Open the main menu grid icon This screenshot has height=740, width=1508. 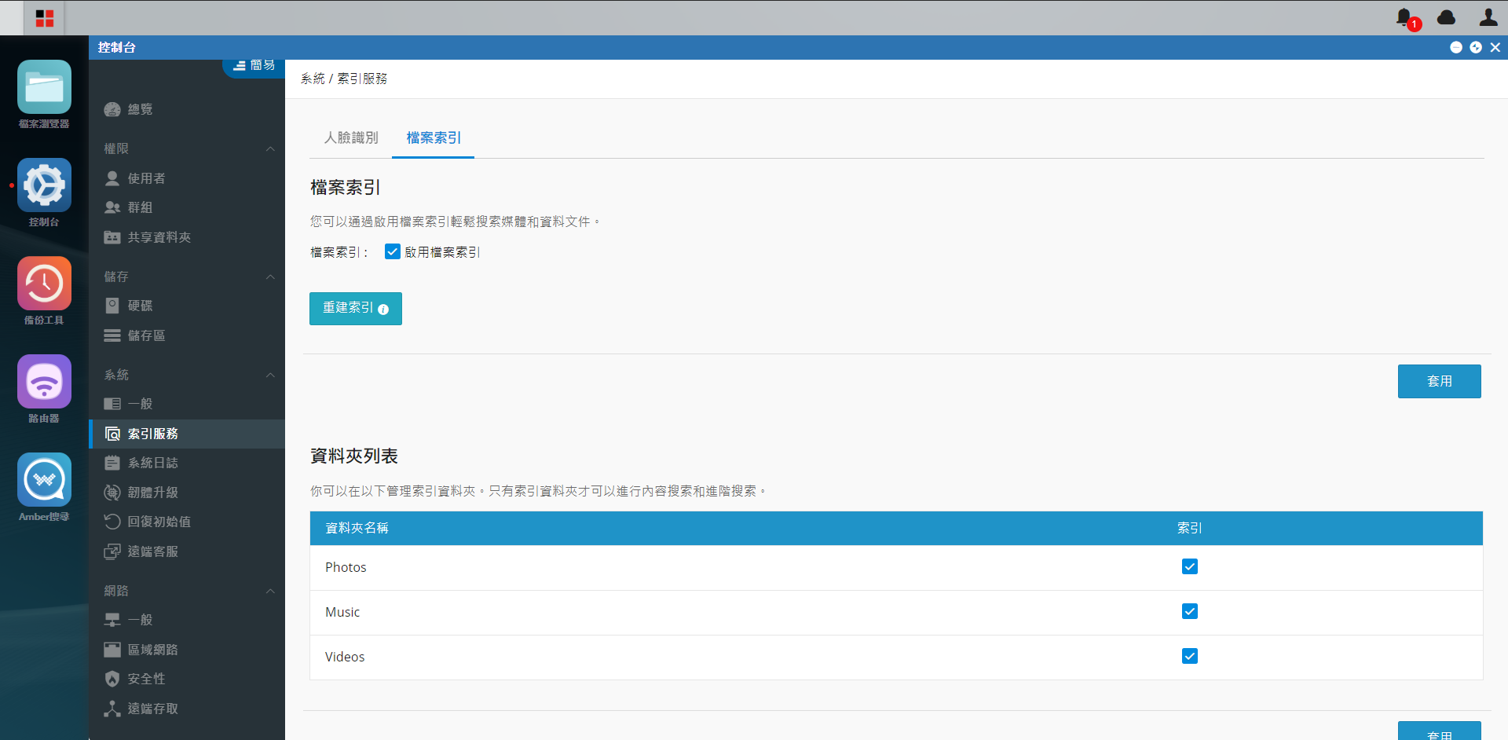[45, 18]
